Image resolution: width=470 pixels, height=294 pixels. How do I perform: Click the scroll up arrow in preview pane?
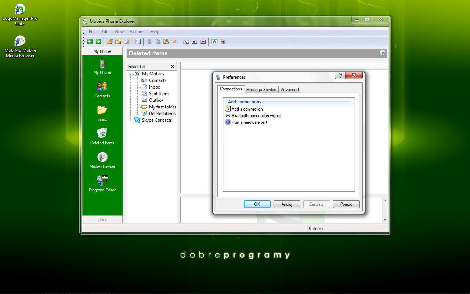(385, 201)
